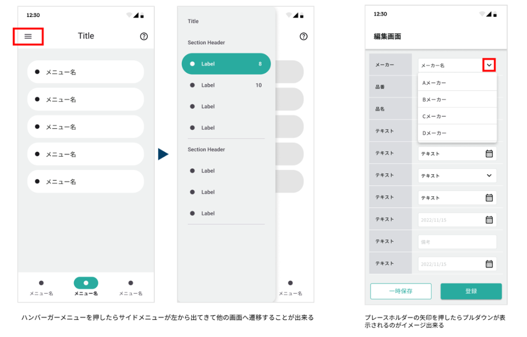Tap the first メニュー名 card in the list

[x=85, y=72]
